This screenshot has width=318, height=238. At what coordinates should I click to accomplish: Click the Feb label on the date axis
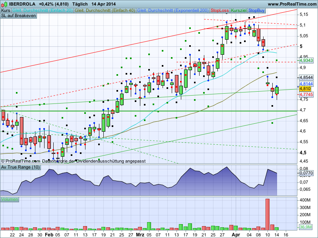click(x=49, y=235)
